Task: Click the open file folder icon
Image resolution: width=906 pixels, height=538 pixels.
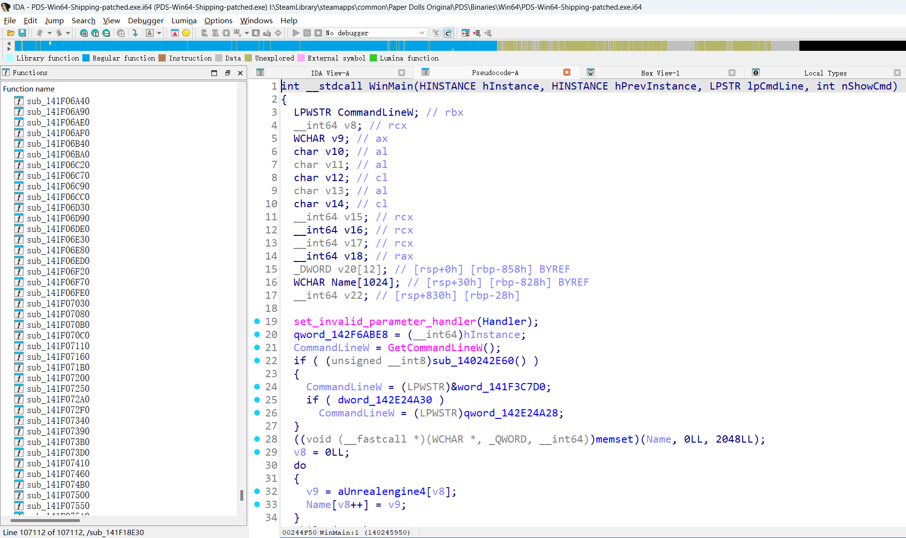Action: [11, 33]
